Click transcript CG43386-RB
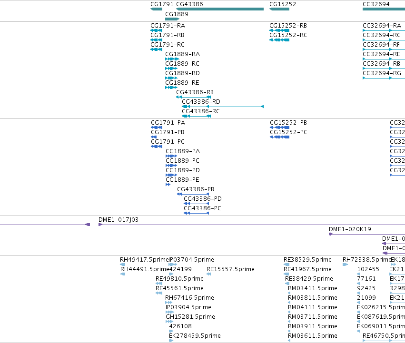Image resolution: width=405 pixels, height=343 pixels. (x=194, y=97)
